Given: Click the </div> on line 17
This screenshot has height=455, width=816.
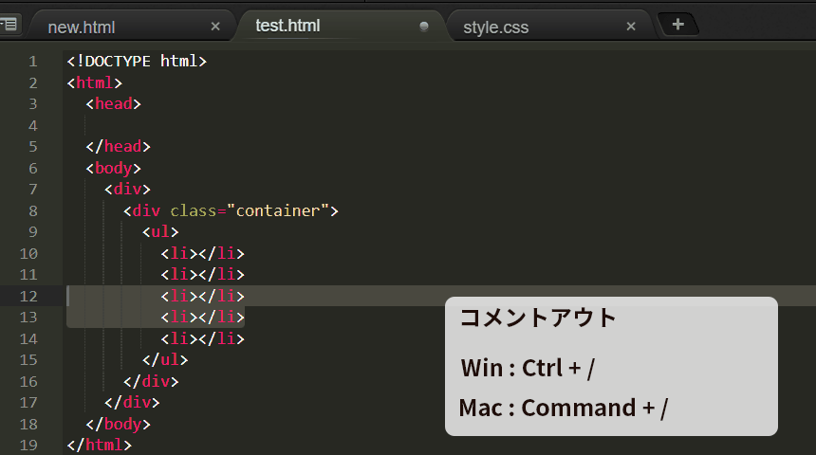Looking at the screenshot, I should (x=132, y=403).
